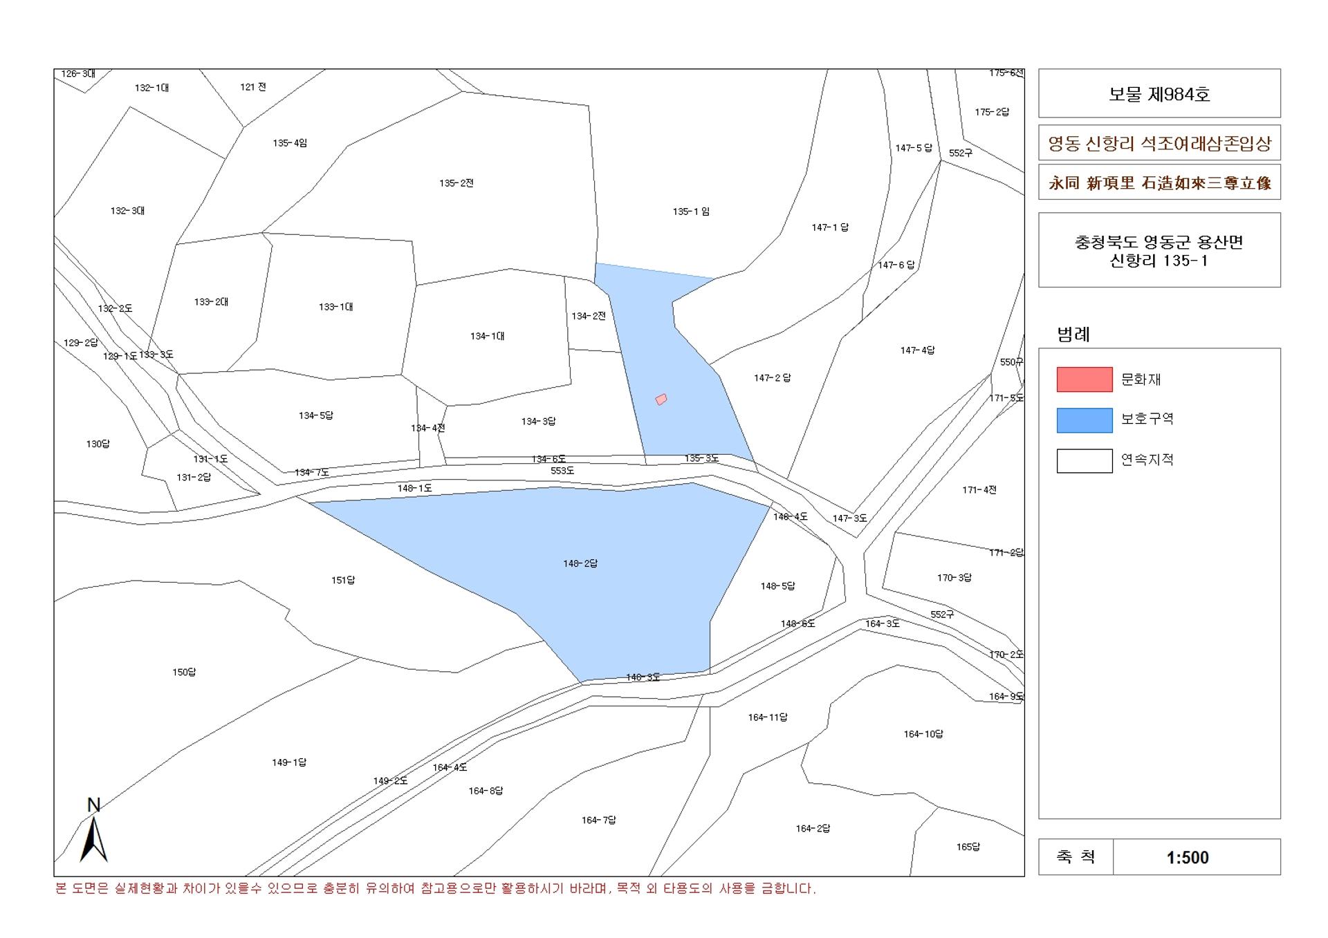Image resolution: width=1328 pixels, height=938 pixels.
Task: Click the 범례 legend heading
Action: 1073,335
